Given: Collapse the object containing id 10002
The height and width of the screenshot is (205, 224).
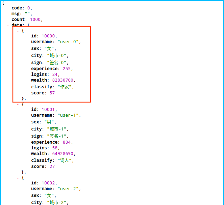Looking at the screenshot, I should [18, 178].
